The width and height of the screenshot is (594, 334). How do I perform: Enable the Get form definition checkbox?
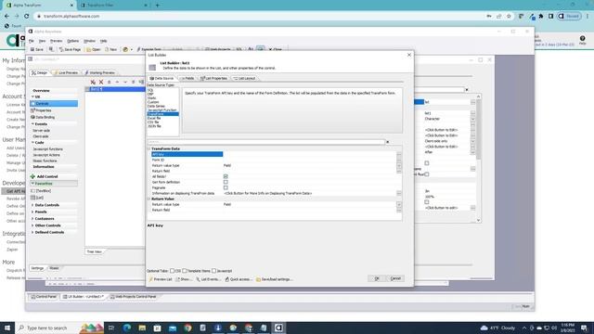pos(226,182)
